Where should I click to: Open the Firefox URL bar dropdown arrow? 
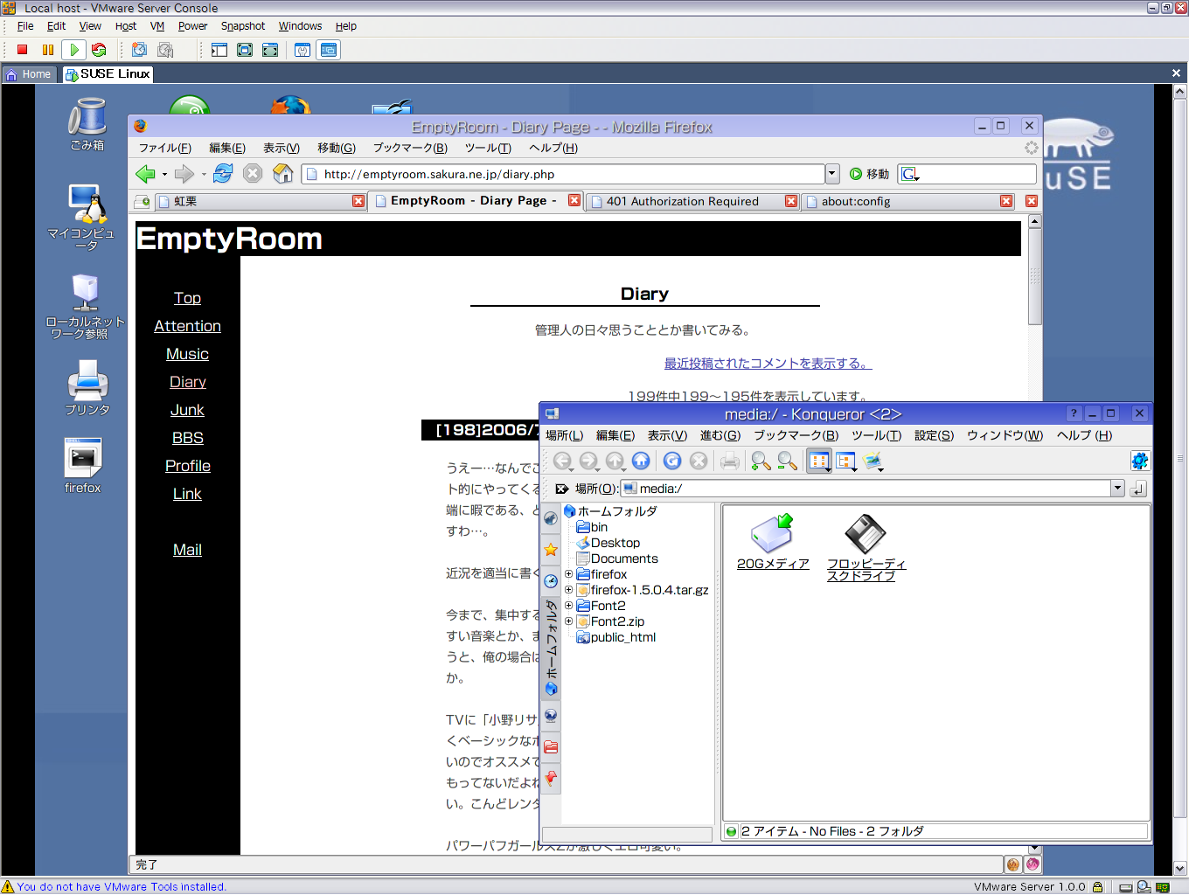832,174
